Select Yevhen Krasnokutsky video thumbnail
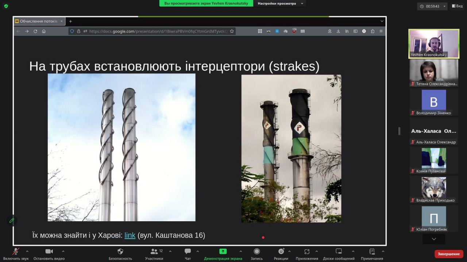The image size is (467, 262). click(x=434, y=44)
